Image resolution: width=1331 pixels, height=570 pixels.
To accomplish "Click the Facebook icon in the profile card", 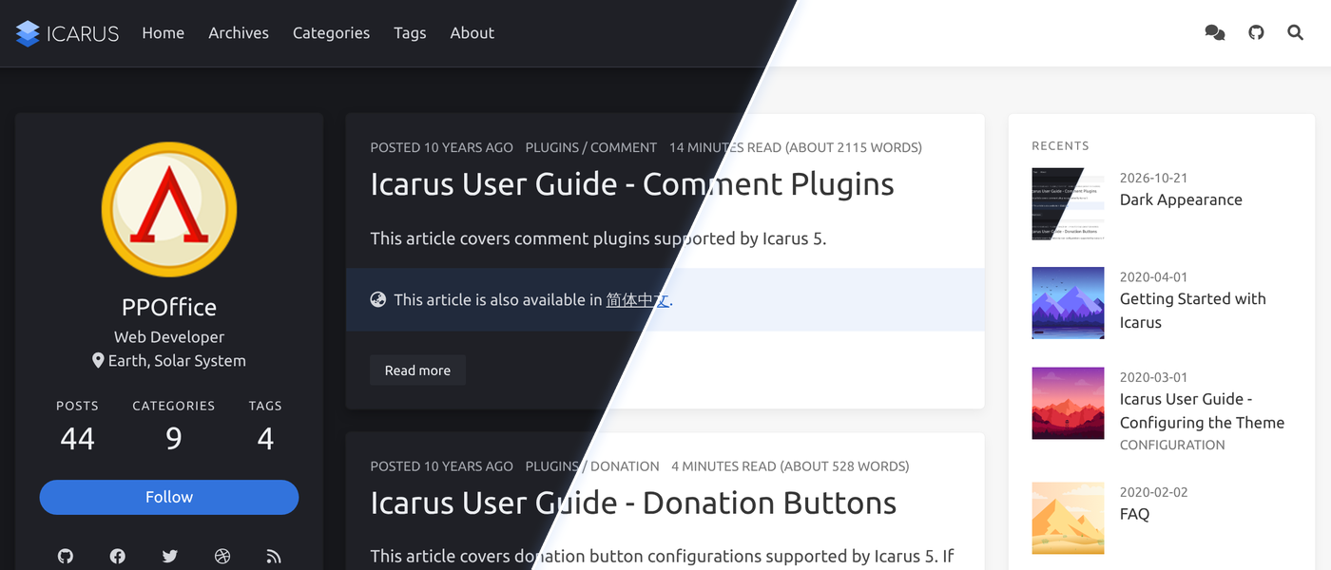I will coord(118,556).
